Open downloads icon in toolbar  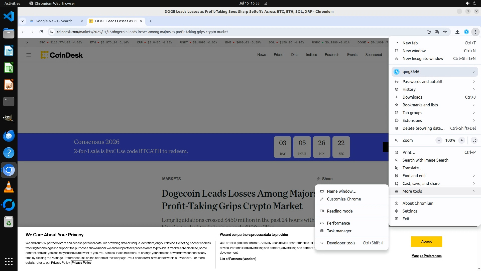pos(457,32)
